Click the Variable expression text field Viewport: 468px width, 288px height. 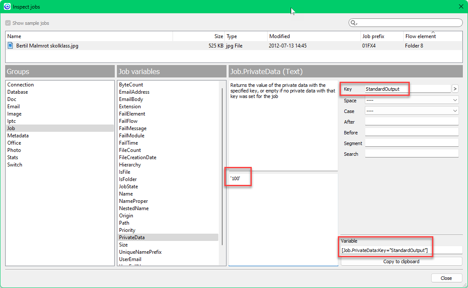click(x=401, y=250)
